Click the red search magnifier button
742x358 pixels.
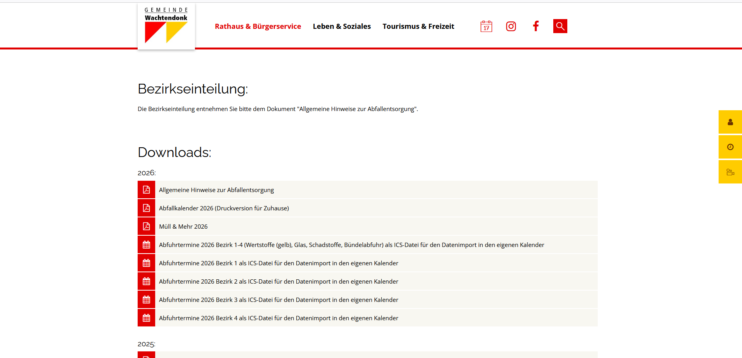point(560,26)
